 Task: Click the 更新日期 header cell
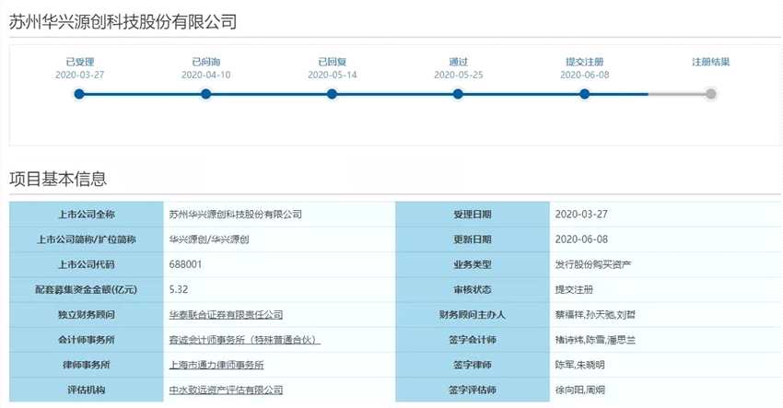(473, 239)
